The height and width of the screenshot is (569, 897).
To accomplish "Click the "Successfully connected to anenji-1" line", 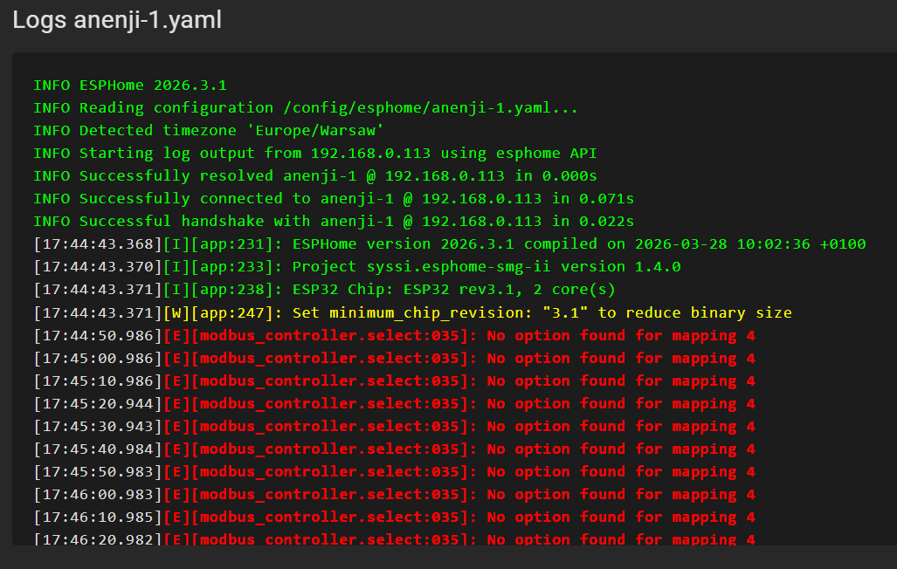I will 333,199.
